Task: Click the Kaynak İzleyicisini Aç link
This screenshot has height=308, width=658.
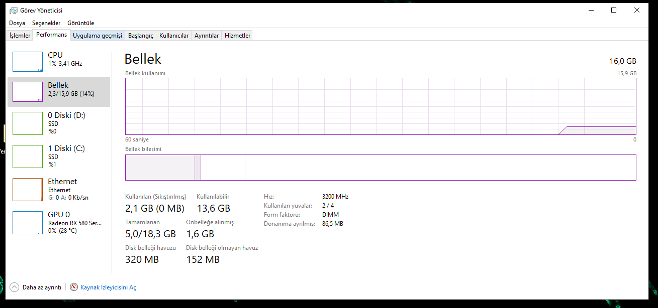Action: click(108, 287)
